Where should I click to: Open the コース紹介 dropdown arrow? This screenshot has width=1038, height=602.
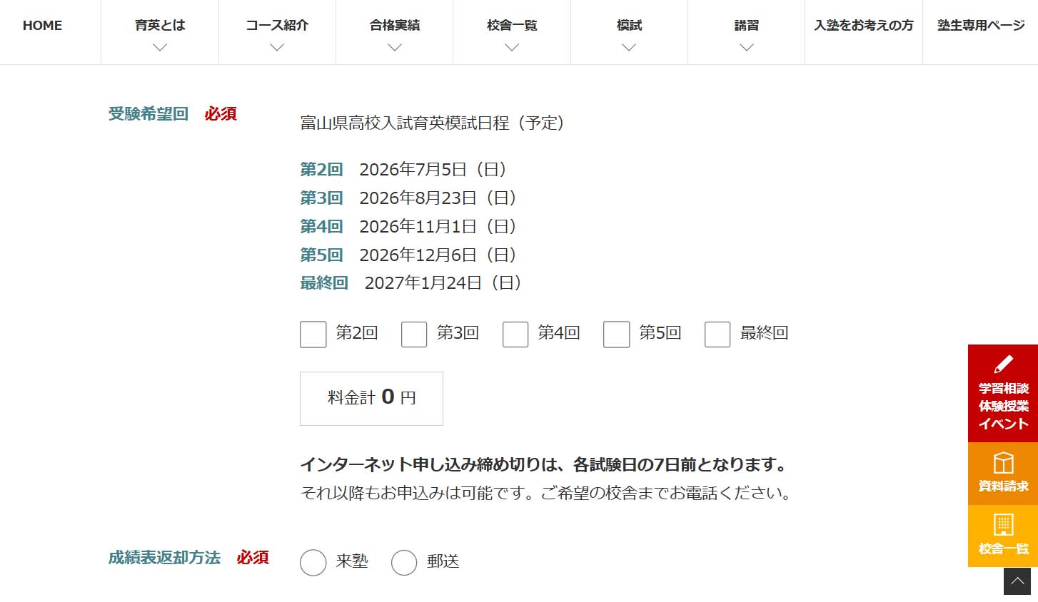click(277, 47)
